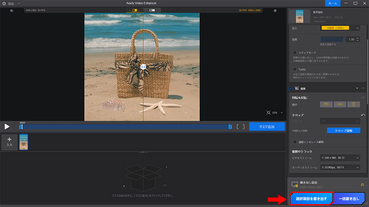The height and width of the screenshot is (207, 369).
Task: Click the horizontal flip button in 操作 row
Action: (x=340, y=104)
